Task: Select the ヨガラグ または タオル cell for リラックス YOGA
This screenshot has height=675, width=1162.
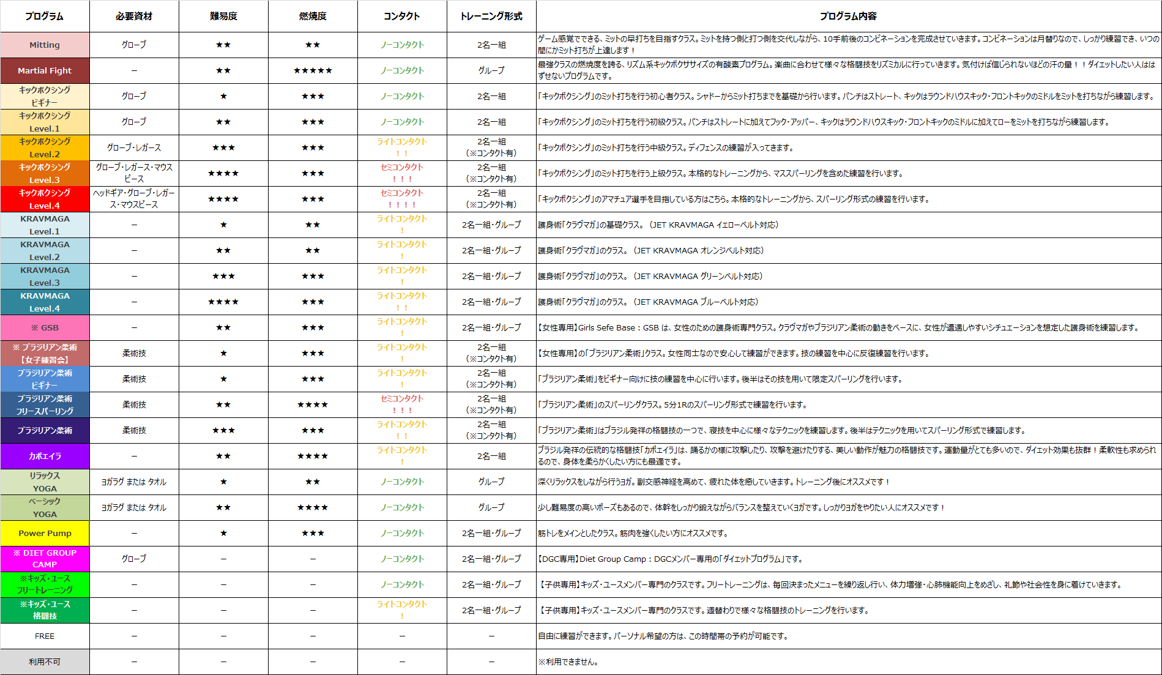Action: click(x=134, y=482)
